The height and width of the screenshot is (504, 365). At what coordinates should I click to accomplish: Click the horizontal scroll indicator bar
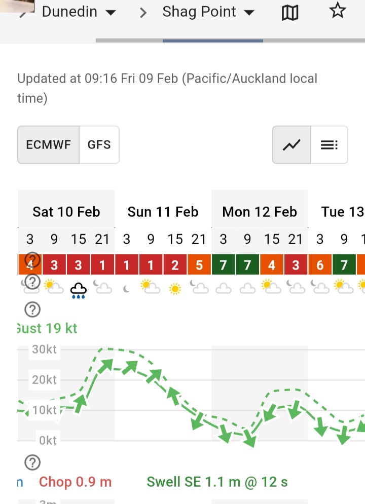tap(213, 41)
